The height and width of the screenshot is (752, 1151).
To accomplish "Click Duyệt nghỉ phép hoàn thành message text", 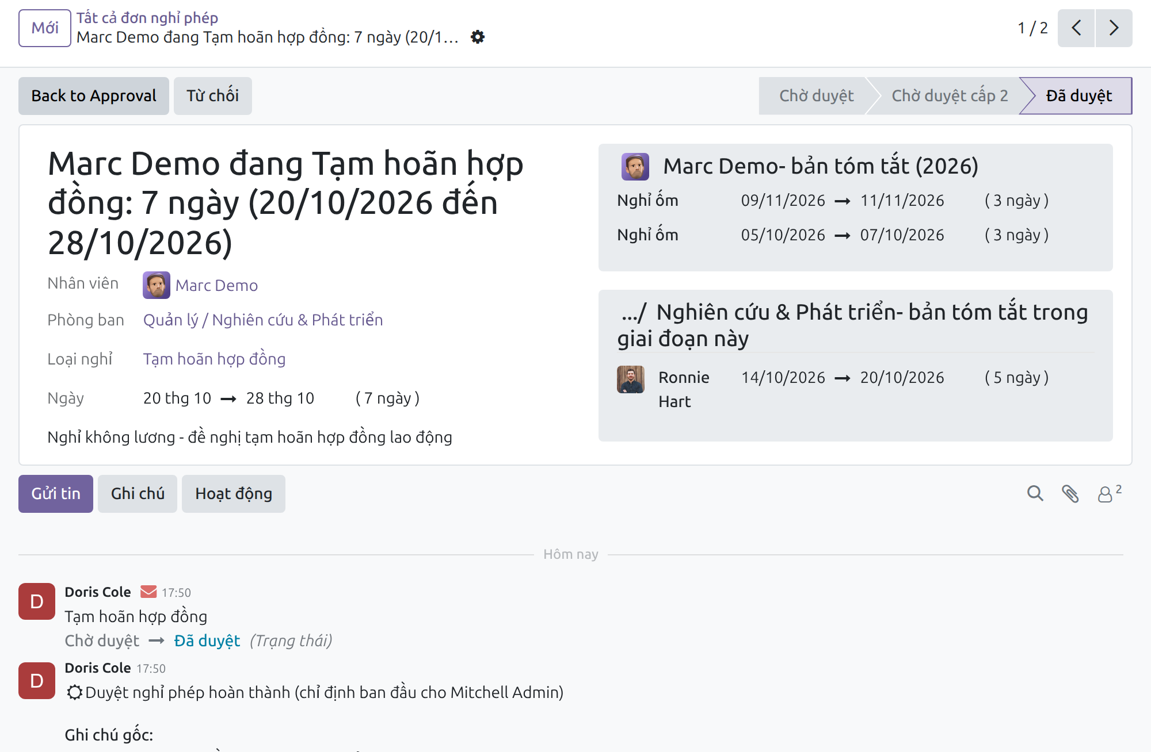I will tap(324, 693).
